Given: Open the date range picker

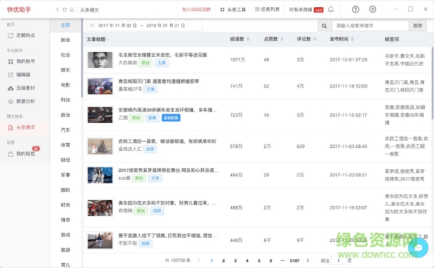Looking at the screenshot, I should pos(144,26).
